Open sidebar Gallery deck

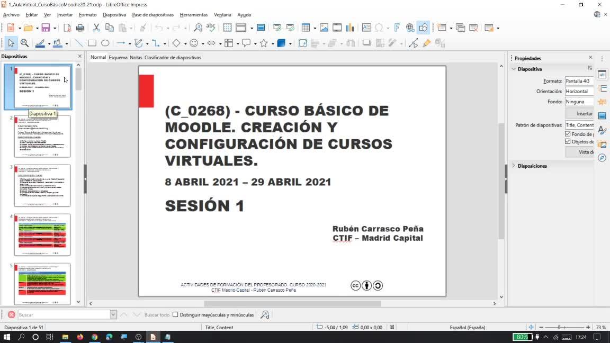coord(602,145)
